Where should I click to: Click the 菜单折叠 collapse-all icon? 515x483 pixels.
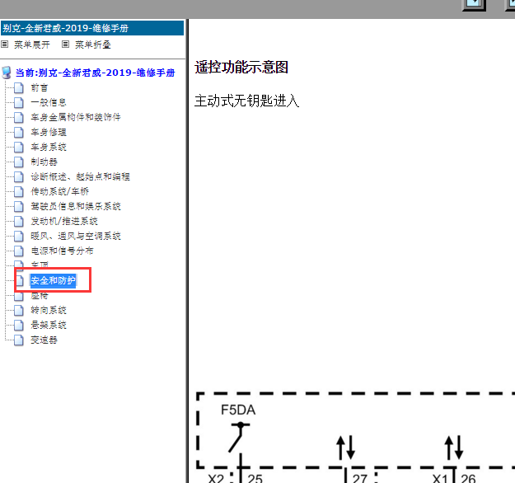point(66,45)
